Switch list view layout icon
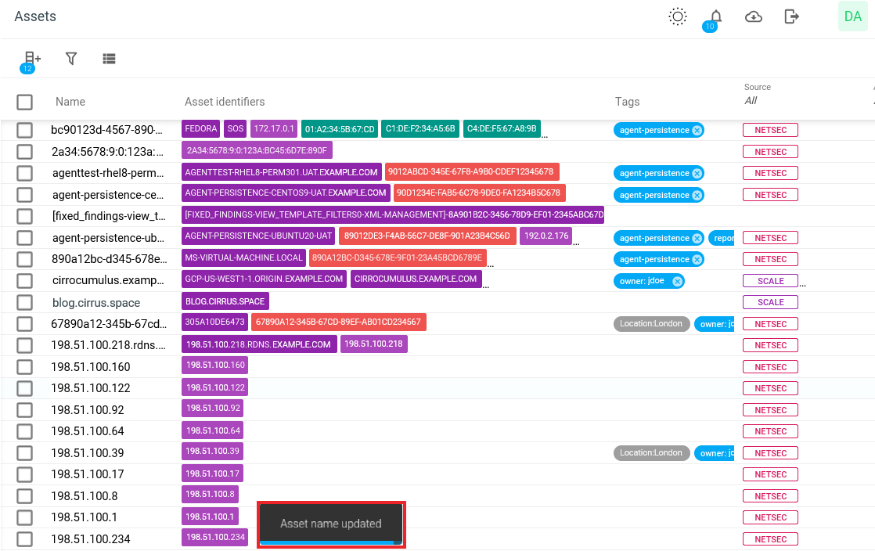Screen dimensions: 875x551 [x=109, y=59]
